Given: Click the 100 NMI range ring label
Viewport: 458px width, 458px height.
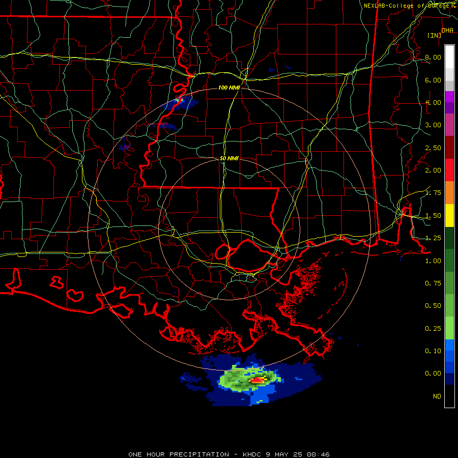Looking at the screenshot, I should 229,88.
